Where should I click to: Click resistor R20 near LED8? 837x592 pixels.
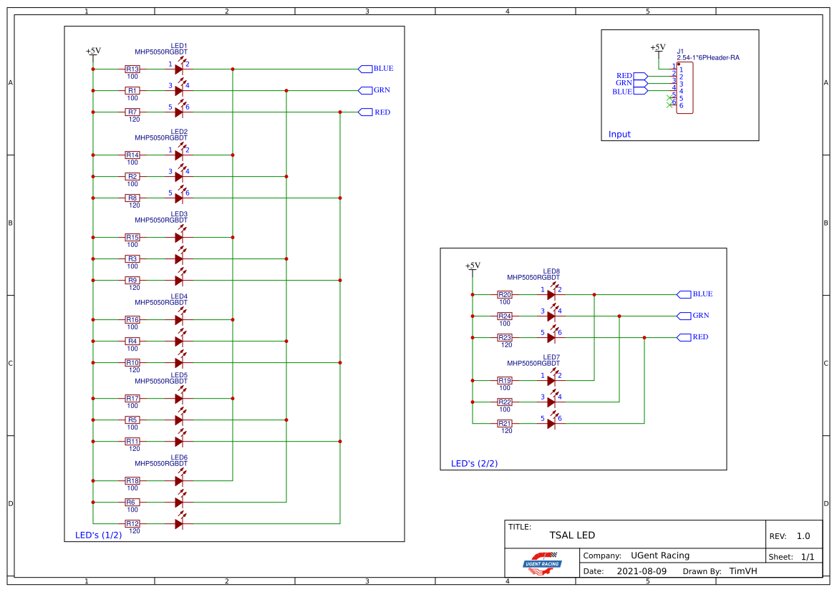tap(503, 293)
